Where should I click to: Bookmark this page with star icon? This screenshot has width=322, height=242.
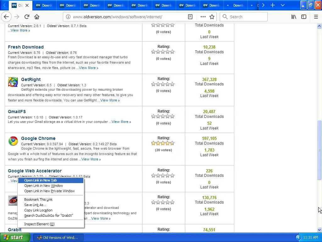tap(212, 17)
